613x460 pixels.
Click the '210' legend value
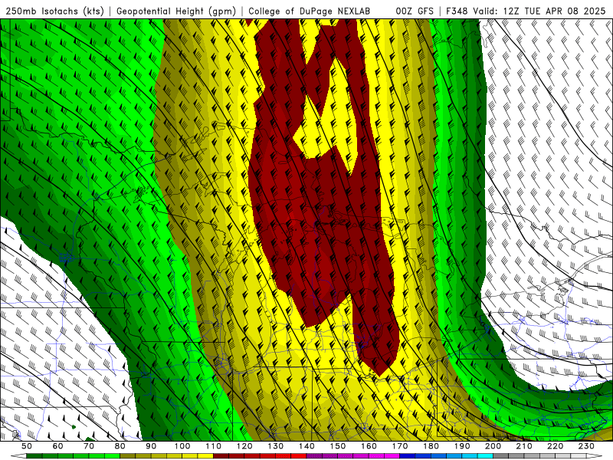(525, 446)
